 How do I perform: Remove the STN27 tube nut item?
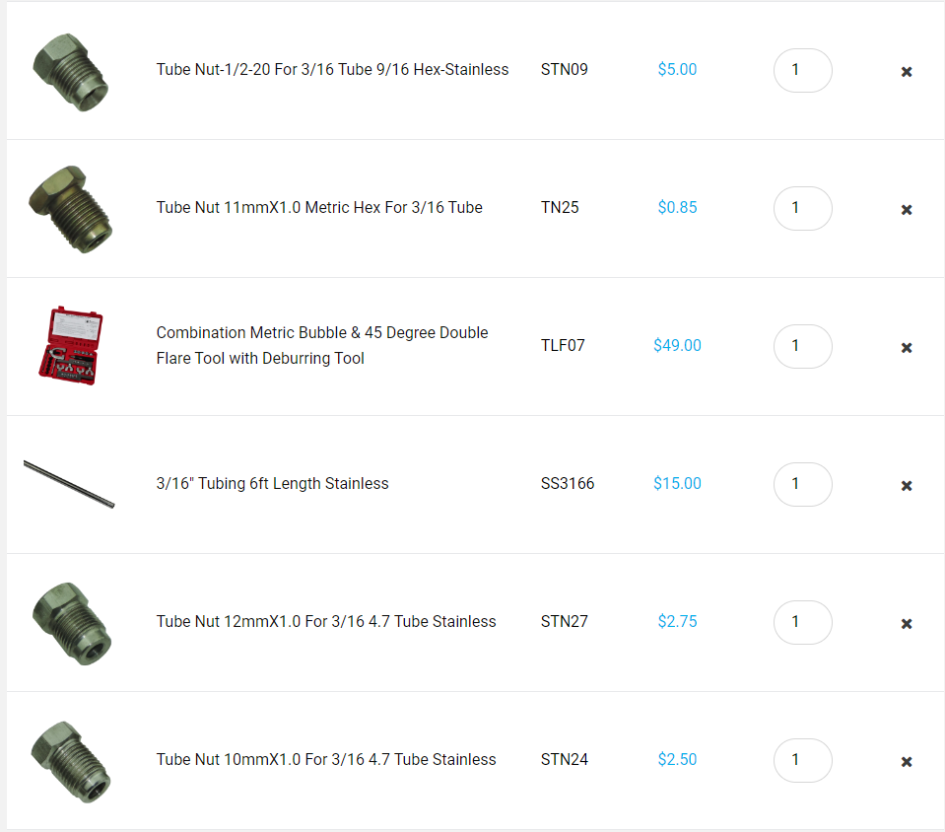(907, 624)
